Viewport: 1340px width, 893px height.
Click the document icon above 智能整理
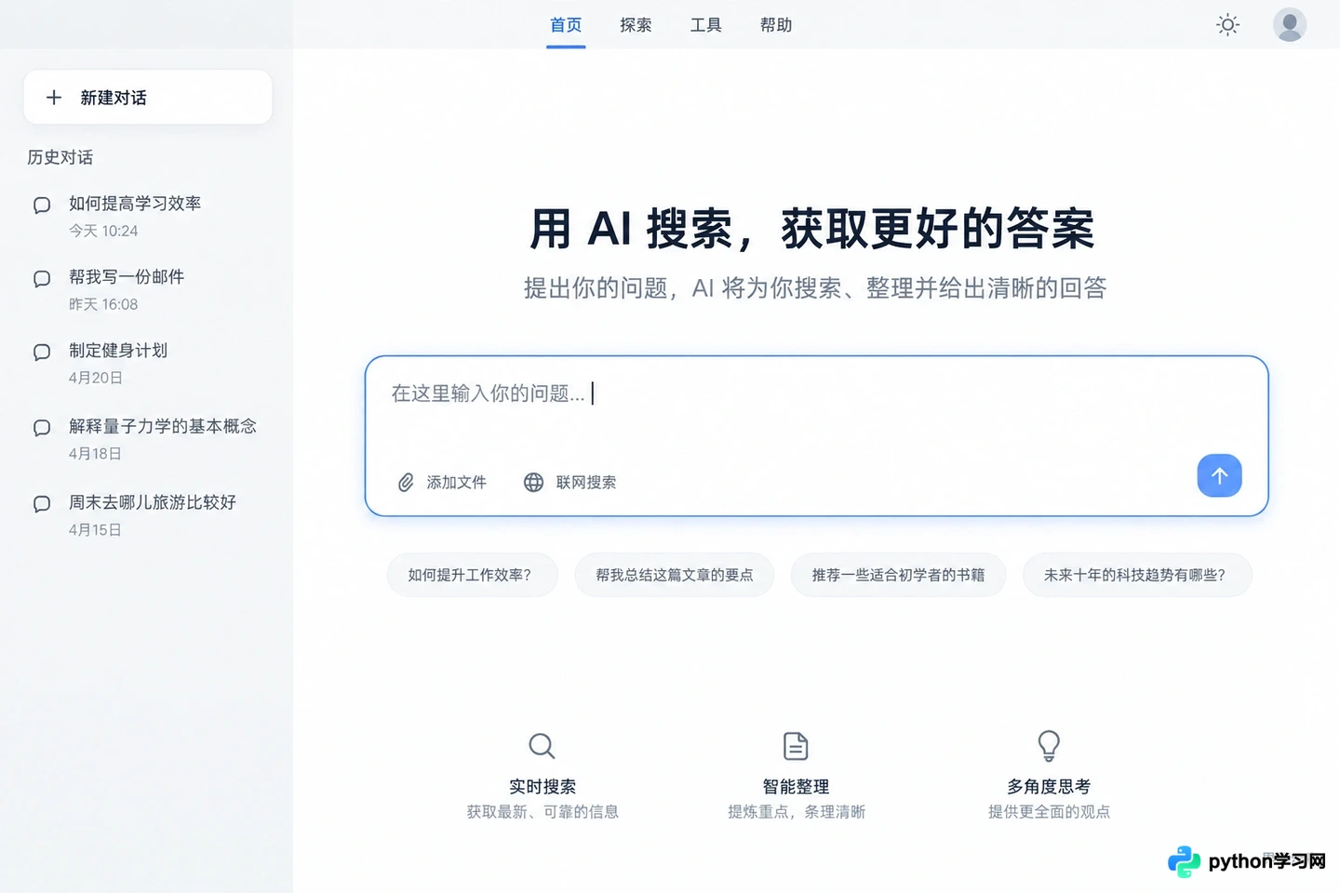tap(796, 746)
